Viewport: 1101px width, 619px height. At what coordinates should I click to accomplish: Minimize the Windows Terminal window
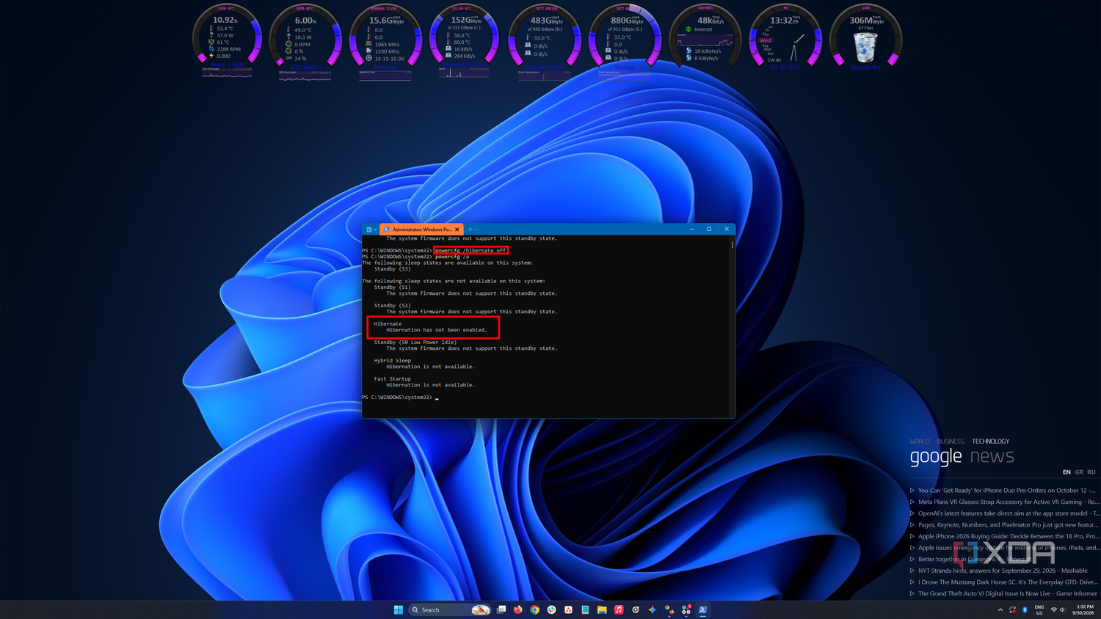691,229
